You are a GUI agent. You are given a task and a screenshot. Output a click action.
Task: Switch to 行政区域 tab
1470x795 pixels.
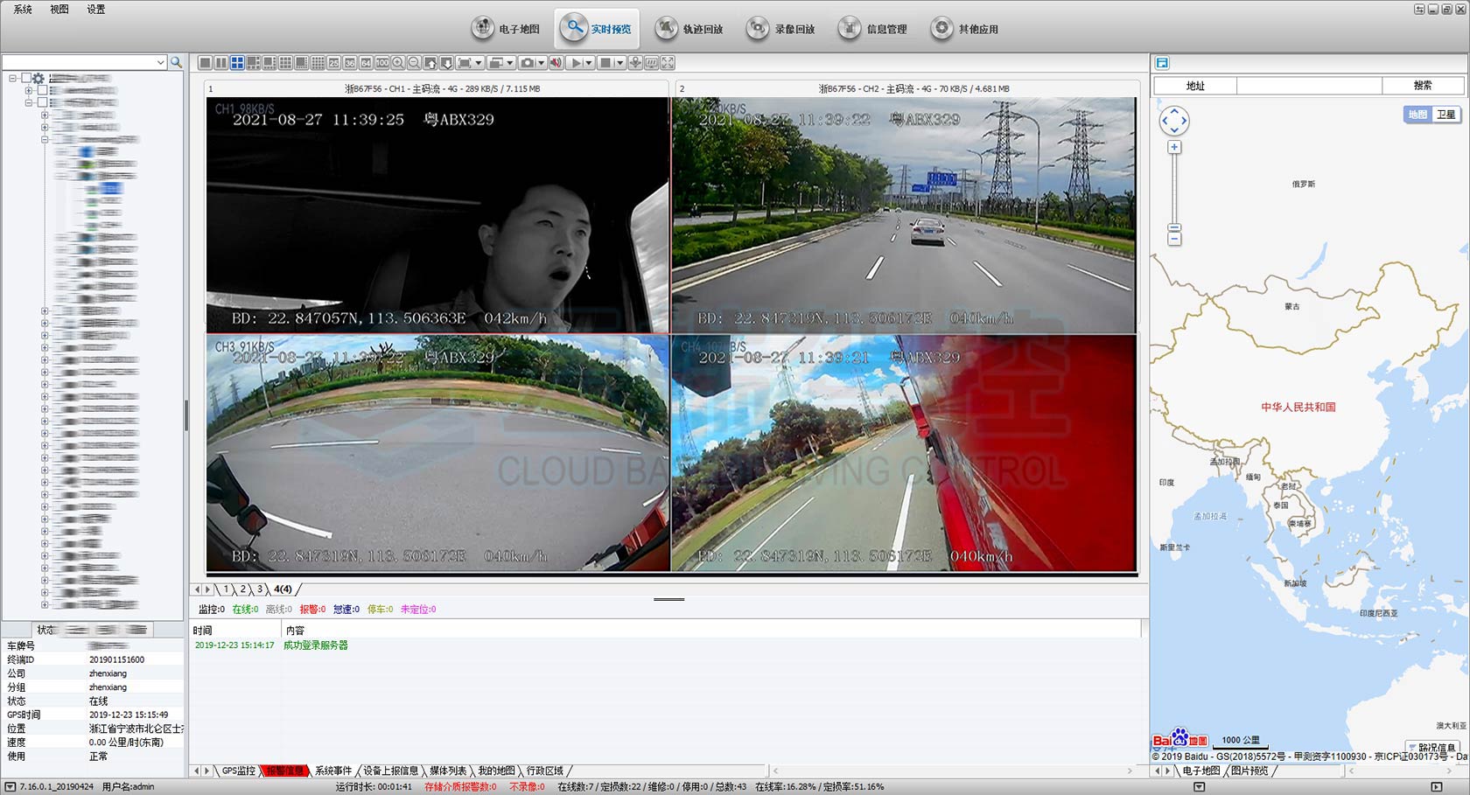[544, 771]
